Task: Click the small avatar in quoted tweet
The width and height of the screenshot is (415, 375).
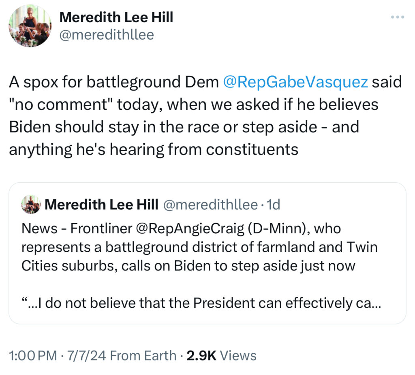Action: 31,205
